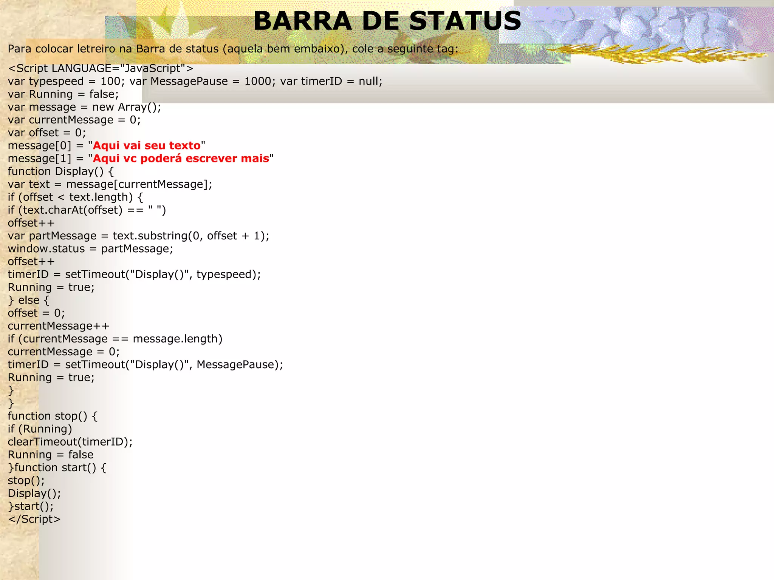Click the line 'if (Running)'
This screenshot has width=774, height=580.
click(x=40, y=429)
